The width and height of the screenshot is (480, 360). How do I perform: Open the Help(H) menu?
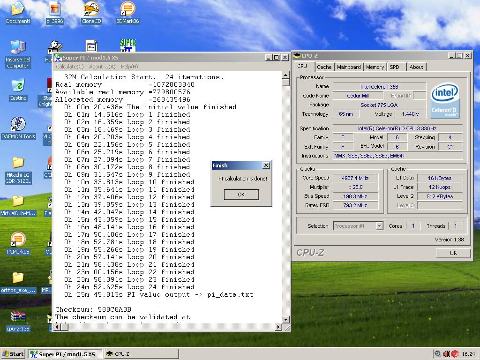[x=129, y=67]
